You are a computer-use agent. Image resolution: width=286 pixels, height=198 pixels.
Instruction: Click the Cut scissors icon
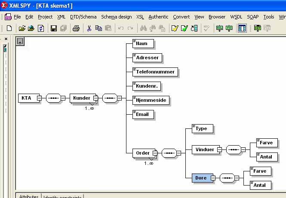click(89, 28)
